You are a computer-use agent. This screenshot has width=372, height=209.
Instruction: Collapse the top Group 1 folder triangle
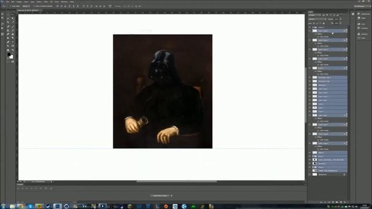coord(313,27)
